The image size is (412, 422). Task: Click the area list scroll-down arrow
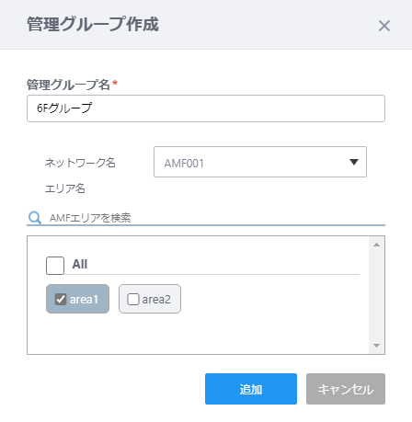[376, 346]
